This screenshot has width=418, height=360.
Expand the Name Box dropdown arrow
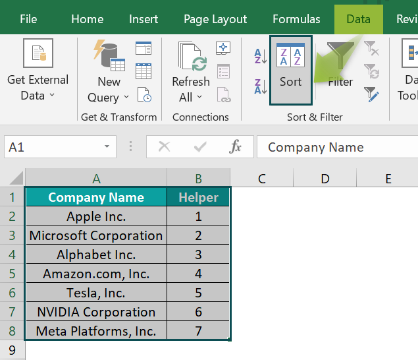pyautogui.click(x=107, y=146)
